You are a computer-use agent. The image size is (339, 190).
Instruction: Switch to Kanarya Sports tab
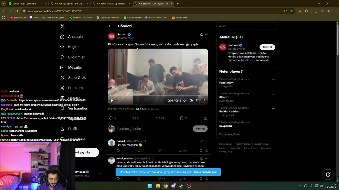(69, 4)
